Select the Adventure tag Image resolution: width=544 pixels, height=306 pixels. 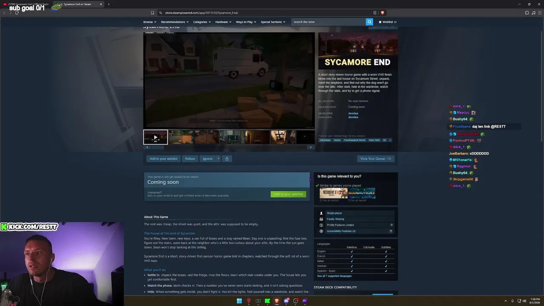click(325, 140)
